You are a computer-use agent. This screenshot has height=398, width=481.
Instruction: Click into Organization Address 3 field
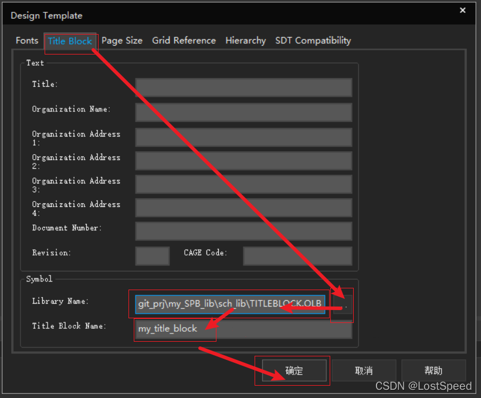click(x=243, y=184)
